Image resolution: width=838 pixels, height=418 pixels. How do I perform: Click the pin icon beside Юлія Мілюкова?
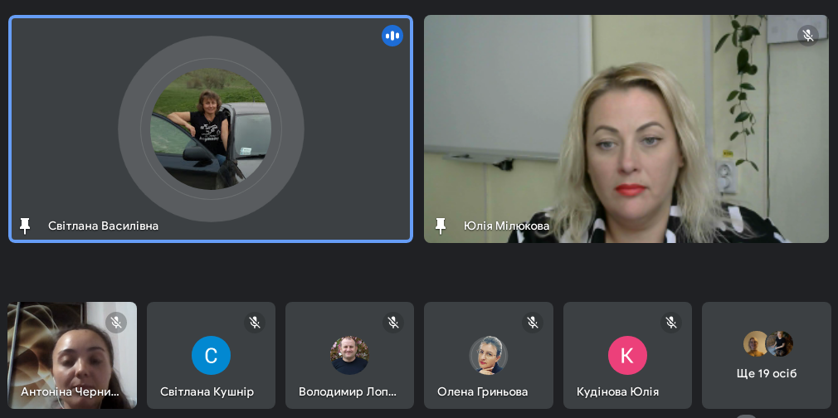coord(441,226)
